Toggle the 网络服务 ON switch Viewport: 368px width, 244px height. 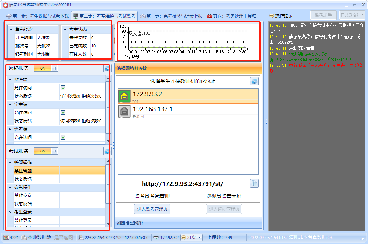(x=46, y=69)
